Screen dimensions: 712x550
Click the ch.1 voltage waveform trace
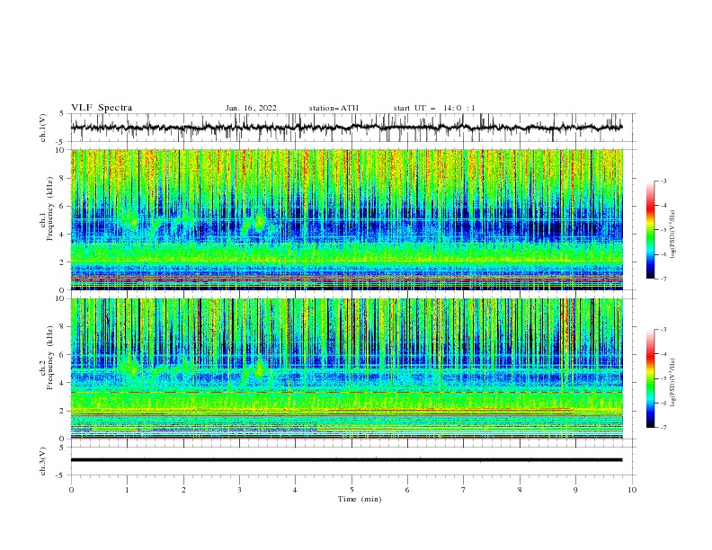pyautogui.click(x=346, y=128)
